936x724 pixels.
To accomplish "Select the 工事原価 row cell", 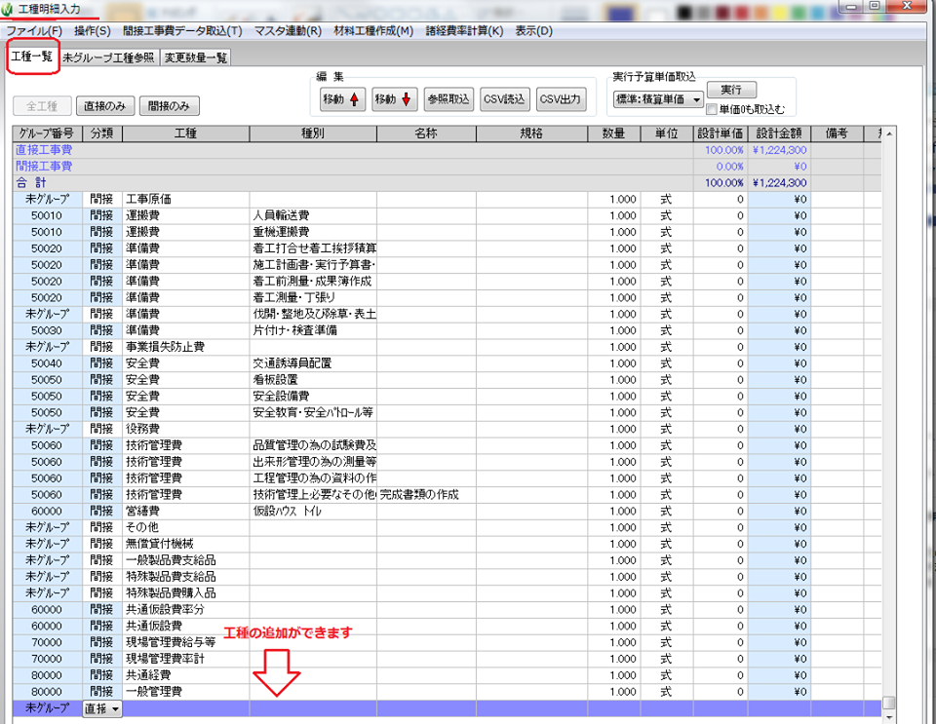I will click(x=185, y=199).
